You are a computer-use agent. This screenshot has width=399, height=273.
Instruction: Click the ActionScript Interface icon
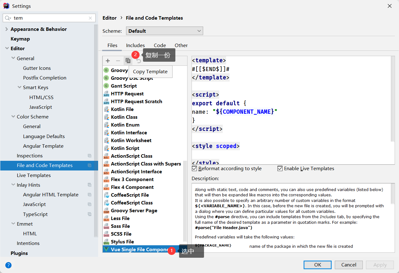[106, 171]
